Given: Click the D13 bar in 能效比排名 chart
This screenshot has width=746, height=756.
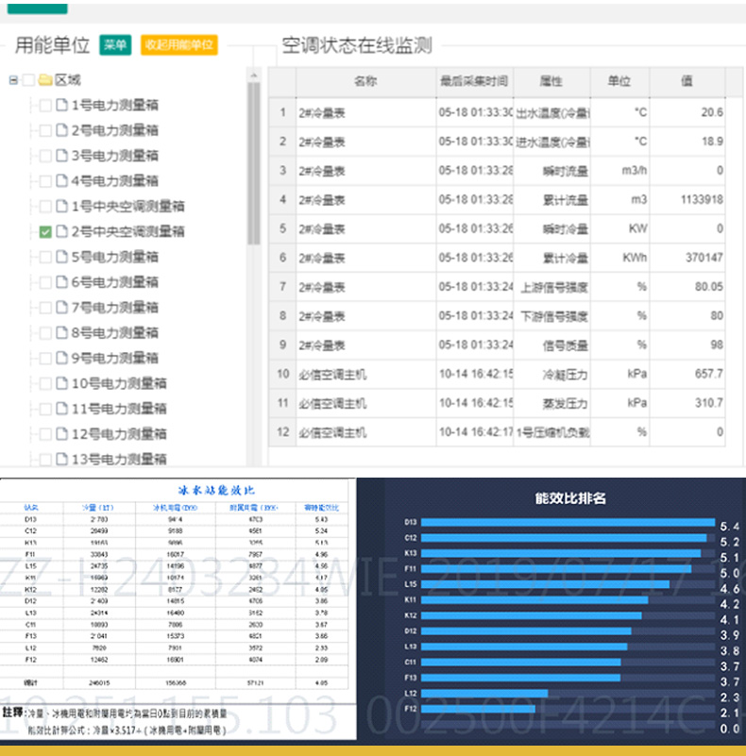Looking at the screenshot, I should click(x=568, y=522).
